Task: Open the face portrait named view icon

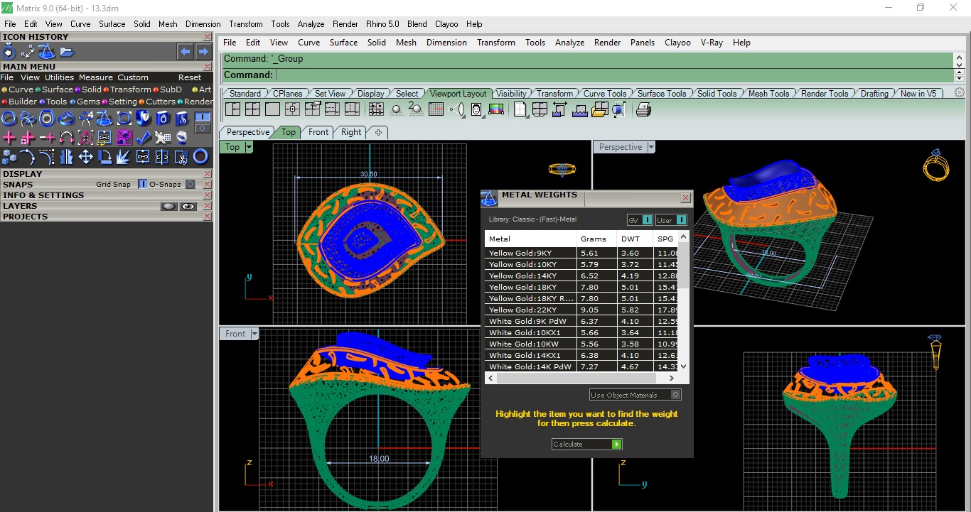Action: click(x=476, y=109)
